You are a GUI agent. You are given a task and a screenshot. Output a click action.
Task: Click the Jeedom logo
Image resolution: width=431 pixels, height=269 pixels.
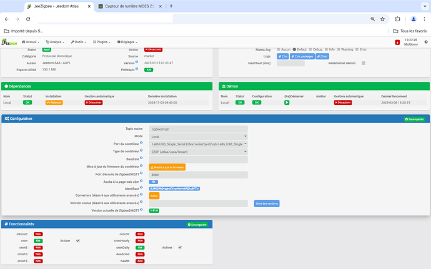click(9, 42)
